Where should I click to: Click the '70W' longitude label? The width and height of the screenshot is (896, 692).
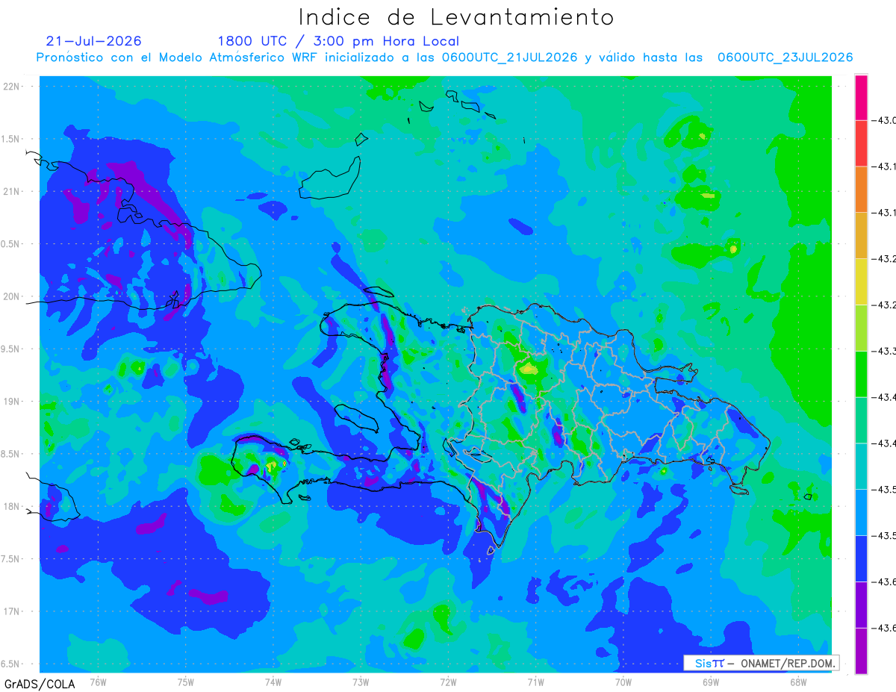click(623, 682)
